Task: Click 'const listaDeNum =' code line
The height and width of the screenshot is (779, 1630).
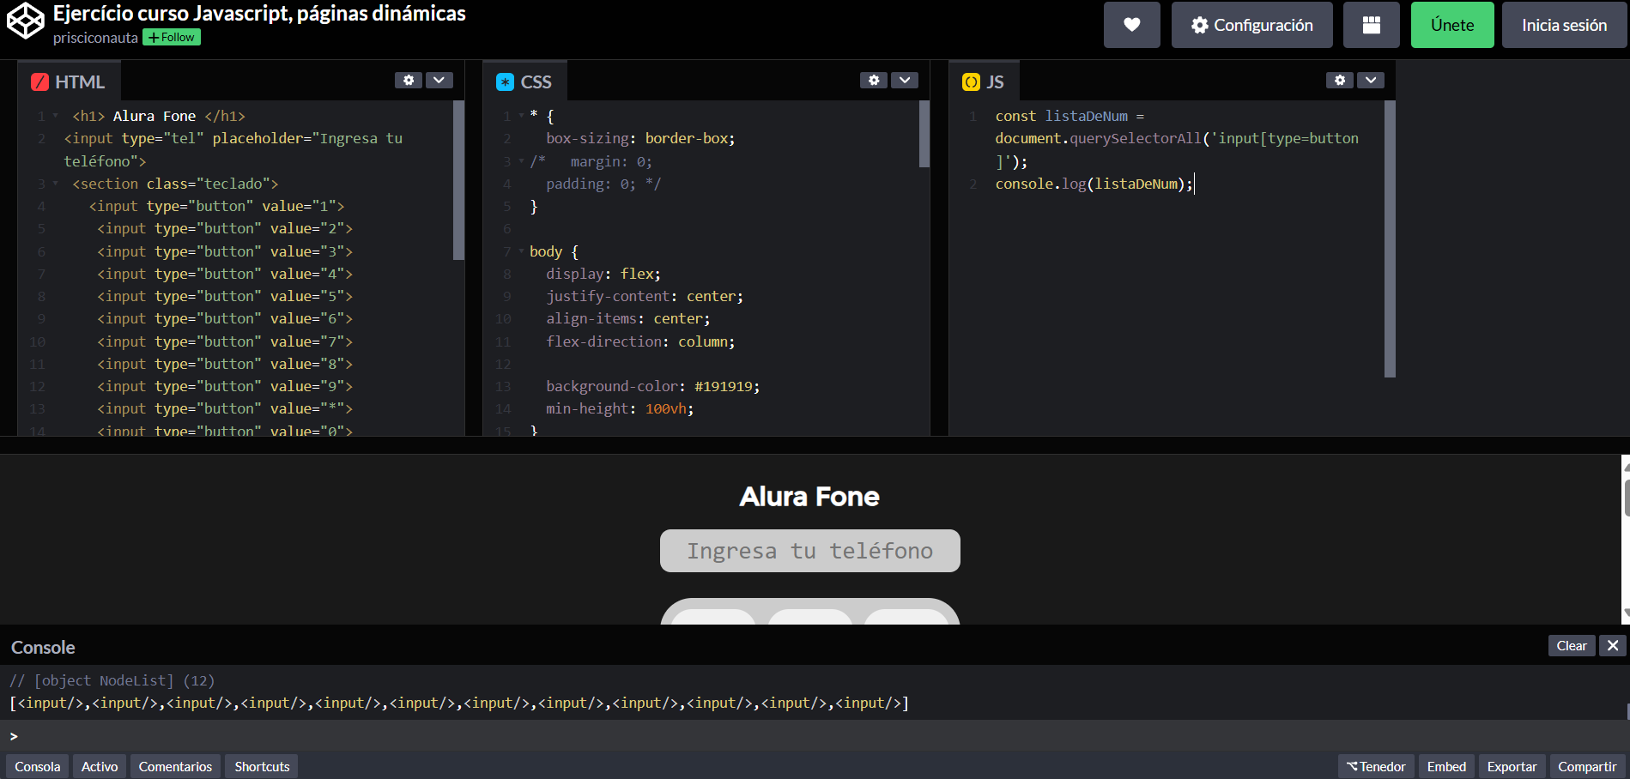Action: pos(1069,116)
